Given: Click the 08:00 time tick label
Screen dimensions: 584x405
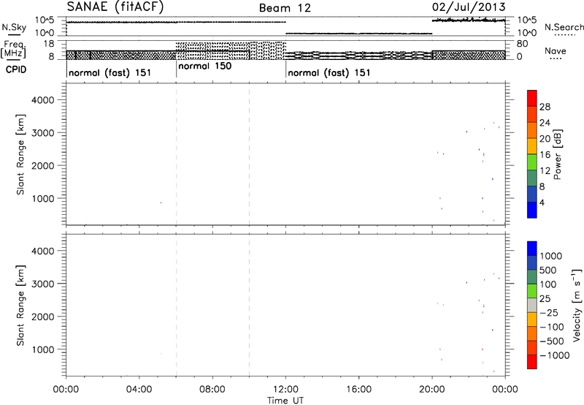Looking at the screenshot, I should click(x=212, y=390).
